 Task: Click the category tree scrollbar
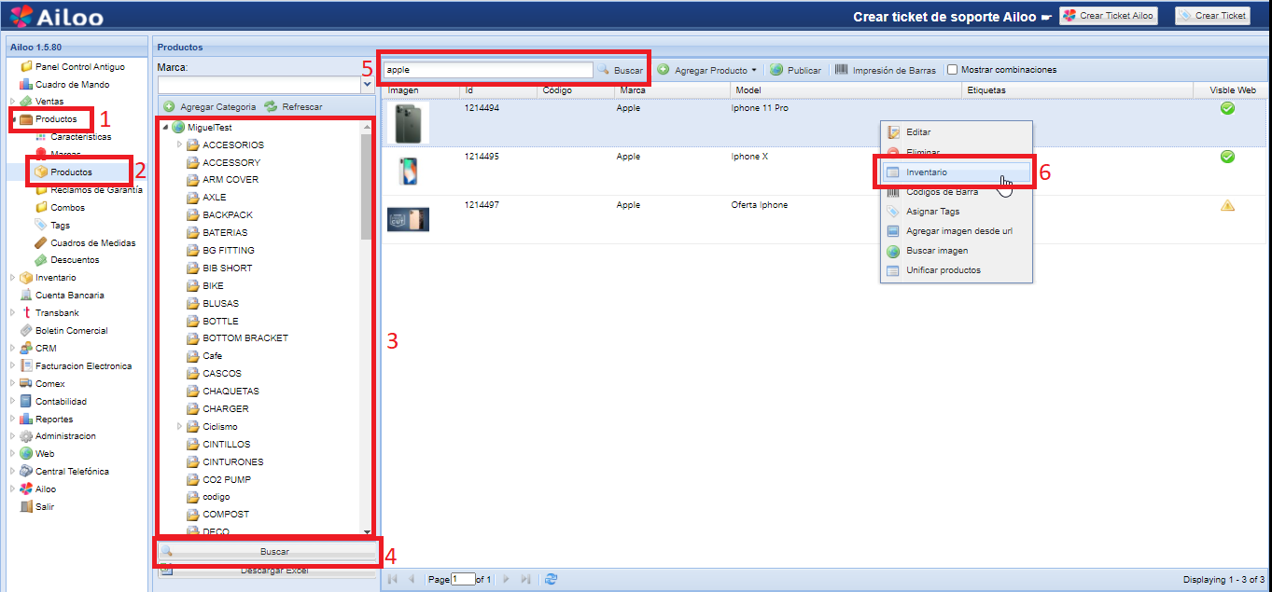[x=366, y=186]
